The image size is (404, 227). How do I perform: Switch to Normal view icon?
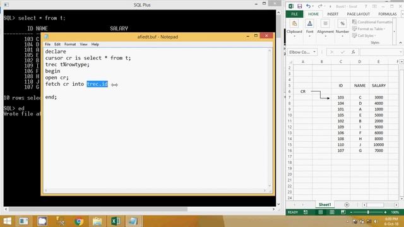(321, 212)
